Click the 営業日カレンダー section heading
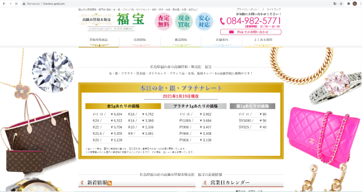 230,183
